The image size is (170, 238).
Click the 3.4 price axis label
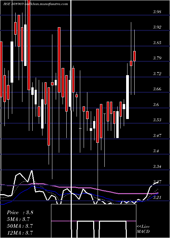tap(156, 151)
